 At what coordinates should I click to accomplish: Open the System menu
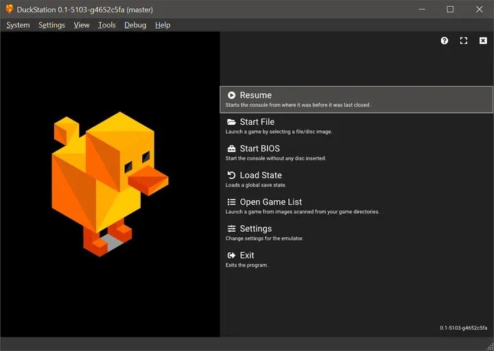[18, 25]
